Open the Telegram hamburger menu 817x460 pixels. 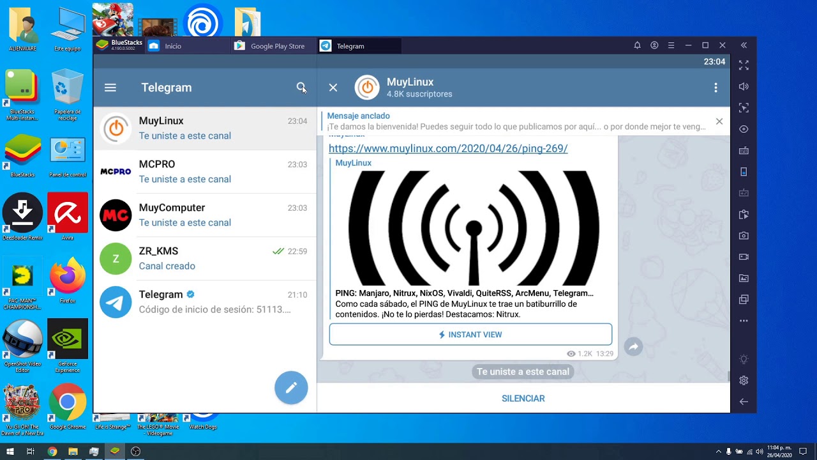[110, 88]
